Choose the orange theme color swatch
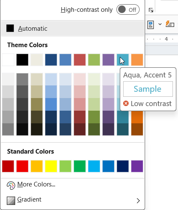 coord(137,60)
